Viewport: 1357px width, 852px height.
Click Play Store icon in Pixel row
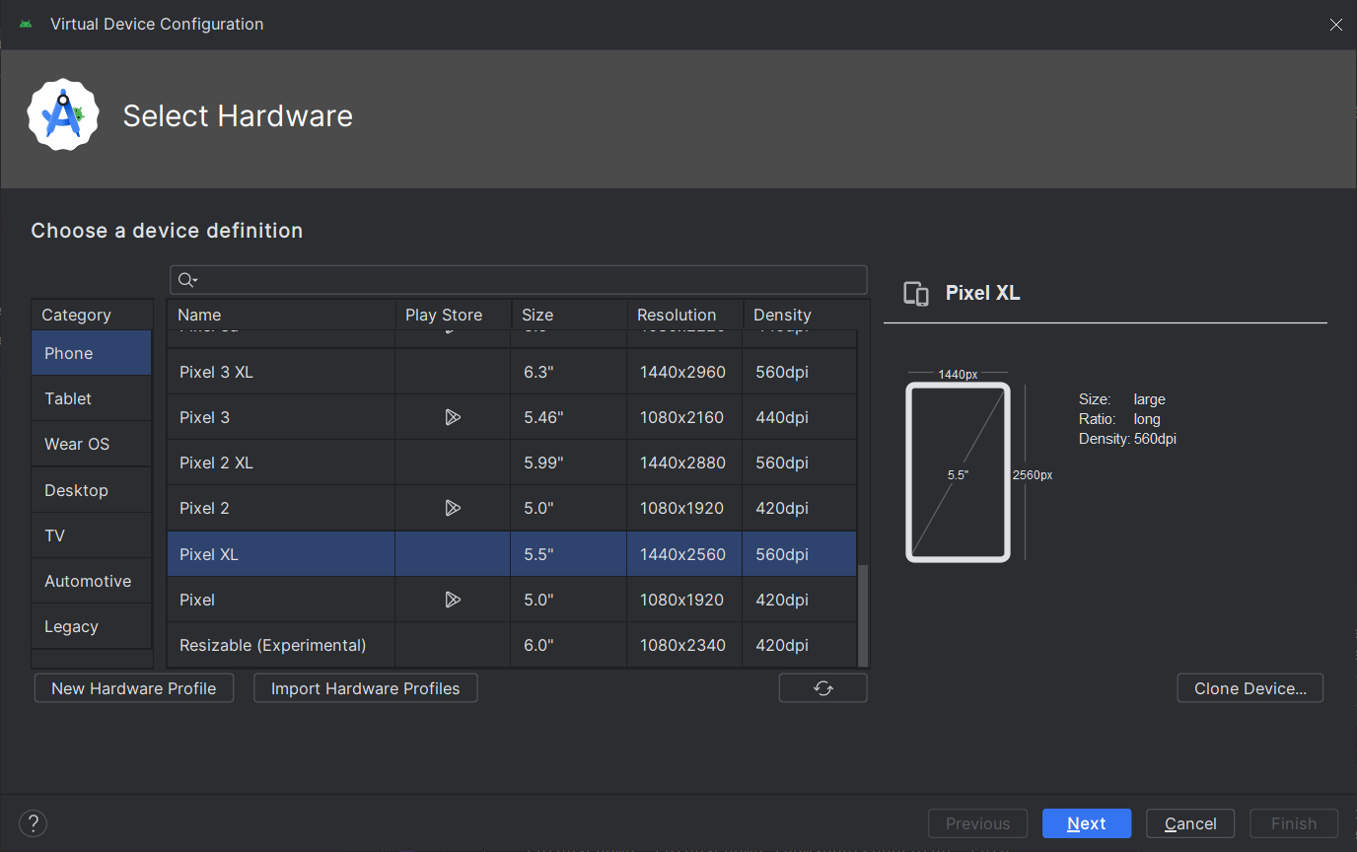pyautogui.click(x=453, y=600)
